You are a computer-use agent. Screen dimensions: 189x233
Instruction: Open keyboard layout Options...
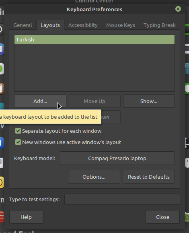pos(94,177)
